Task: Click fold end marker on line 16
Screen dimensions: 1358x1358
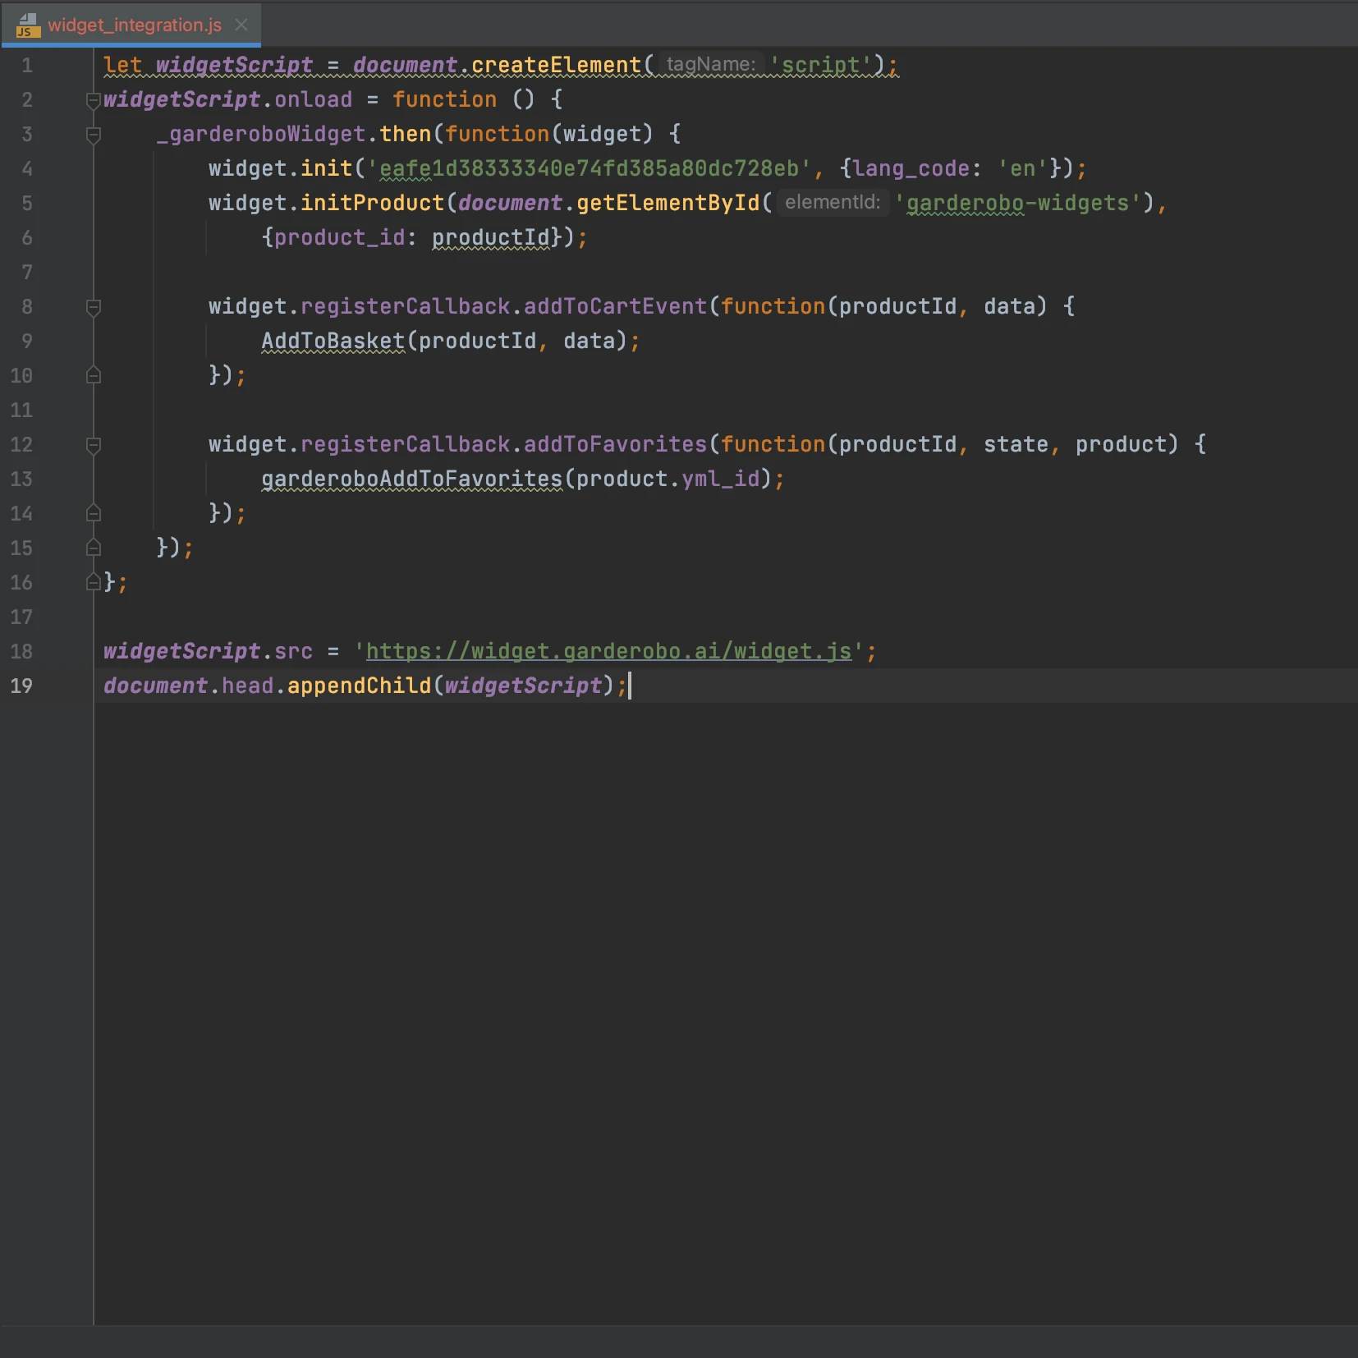Action: [94, 583]
